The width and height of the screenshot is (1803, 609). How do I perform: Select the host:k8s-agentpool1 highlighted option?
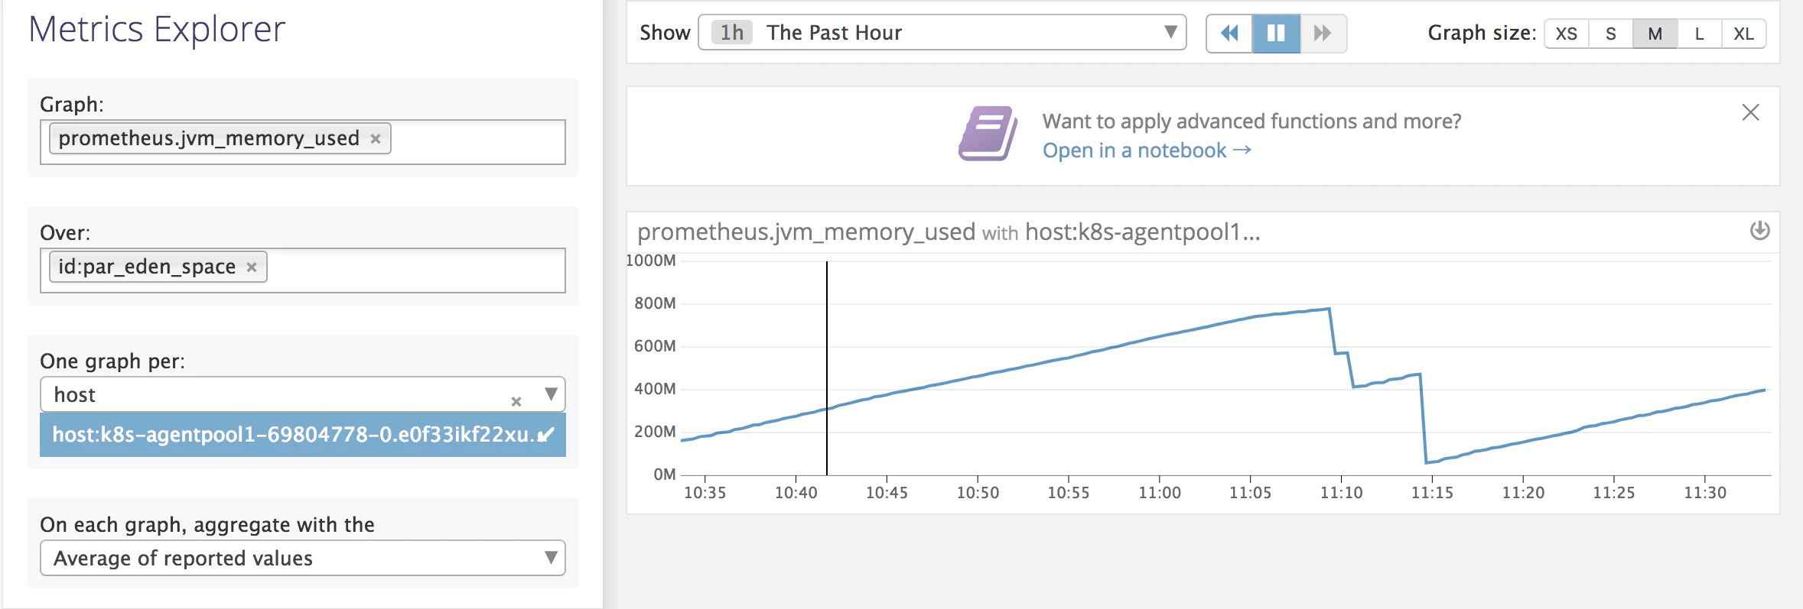coord(303,435)
